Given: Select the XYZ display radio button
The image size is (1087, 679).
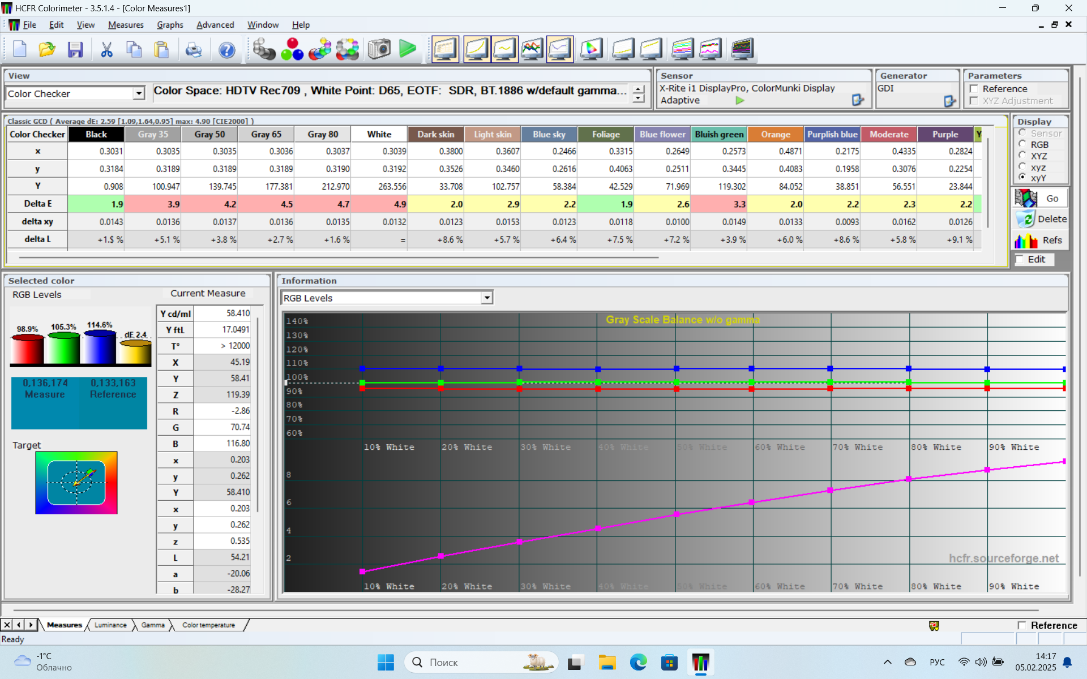Looking at the screenshot, I should click(1022, 156).
